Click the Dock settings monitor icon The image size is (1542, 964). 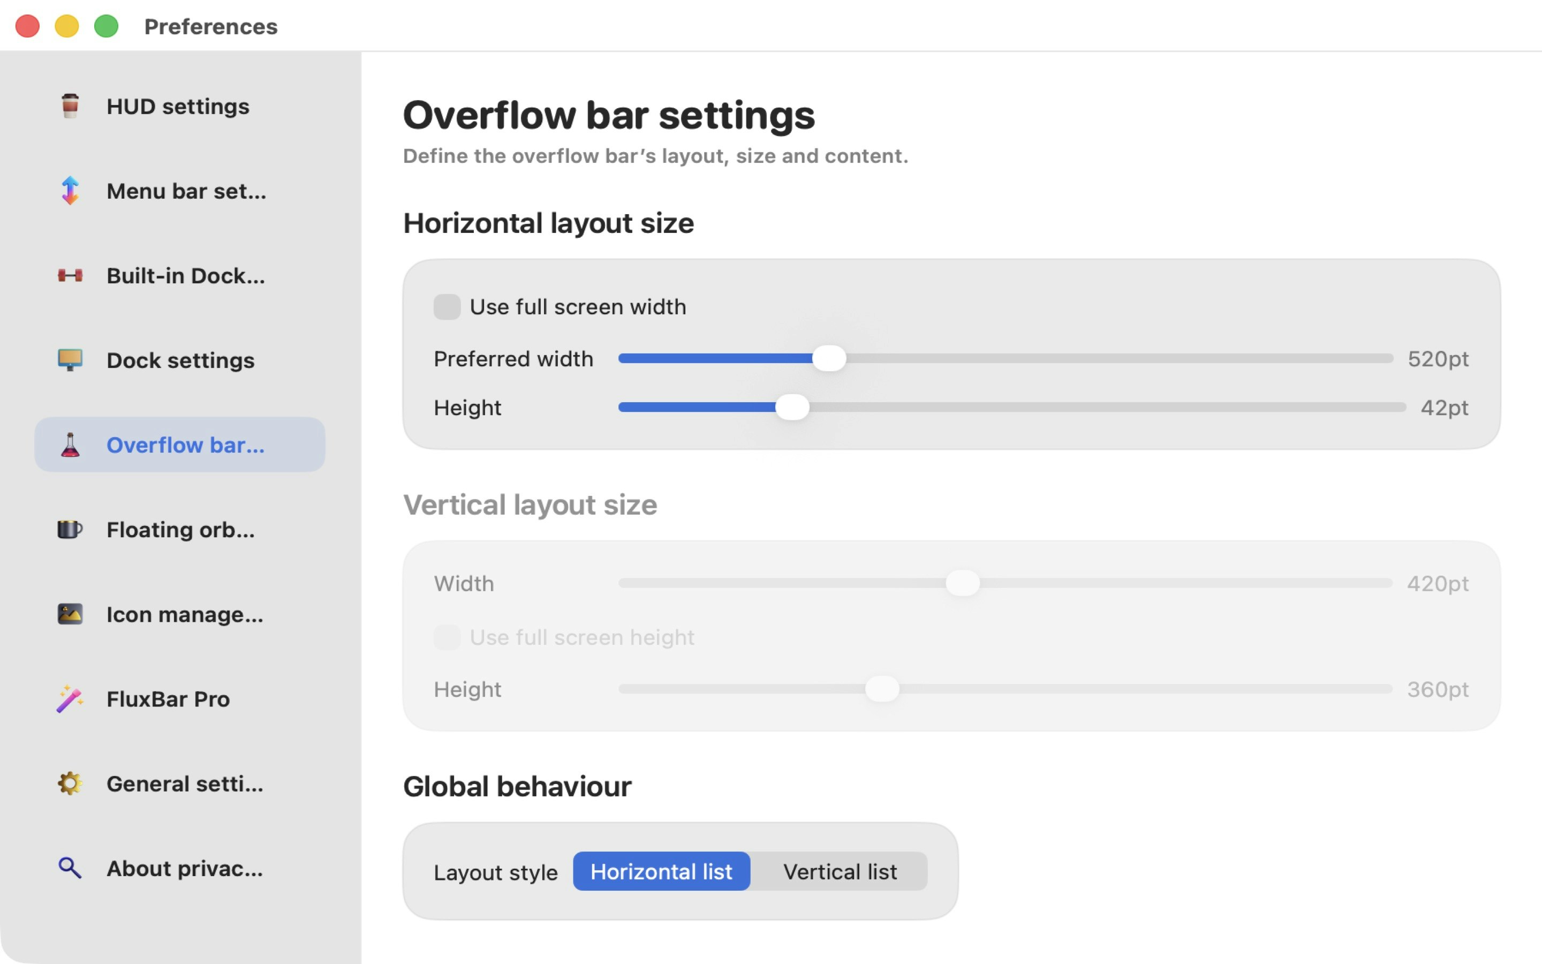pyautogui.click(x=70, y=360)
